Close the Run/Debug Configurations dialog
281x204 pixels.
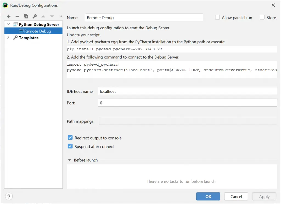pyautogui.click(x=273, y=5)
